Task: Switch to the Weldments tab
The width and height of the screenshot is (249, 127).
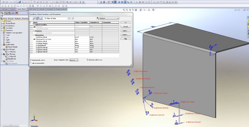Action: [32, 9]
